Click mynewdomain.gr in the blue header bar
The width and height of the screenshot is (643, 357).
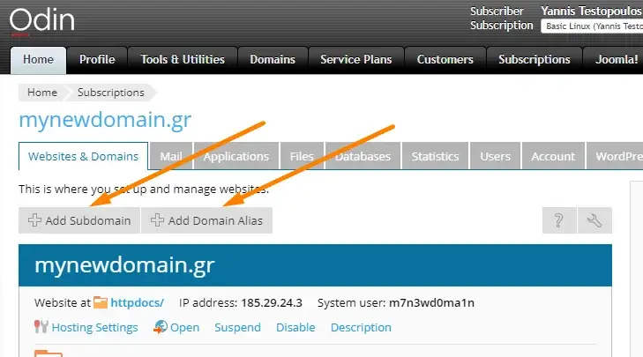(124, 265)
